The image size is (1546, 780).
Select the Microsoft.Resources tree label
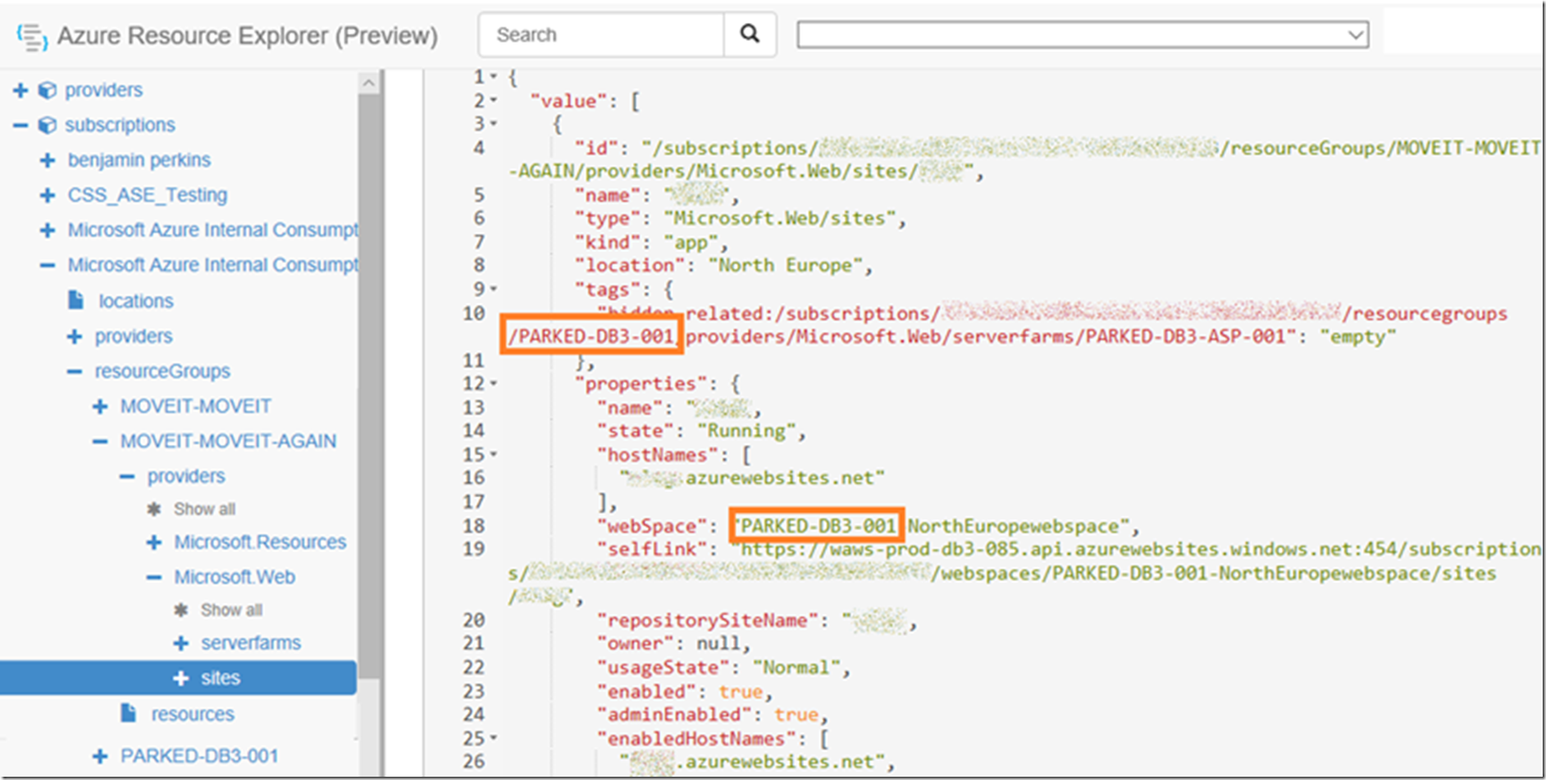(x=260, y=542)
